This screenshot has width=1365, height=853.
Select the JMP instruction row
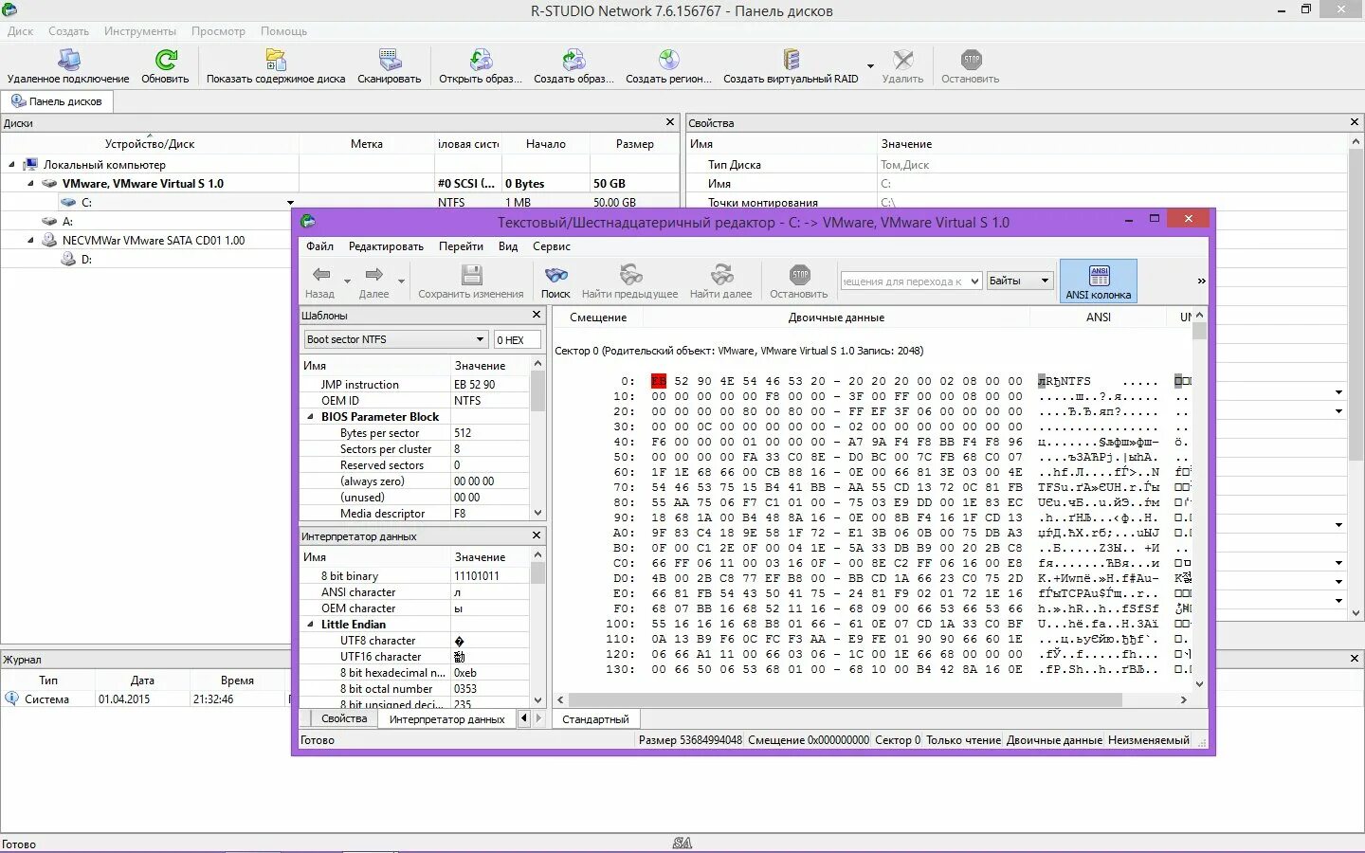coord(415,385)
